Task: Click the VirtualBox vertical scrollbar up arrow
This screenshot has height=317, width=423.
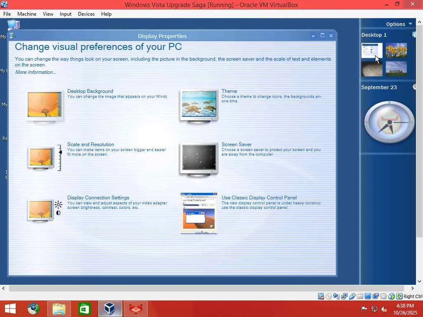Action: click(420, 22)
